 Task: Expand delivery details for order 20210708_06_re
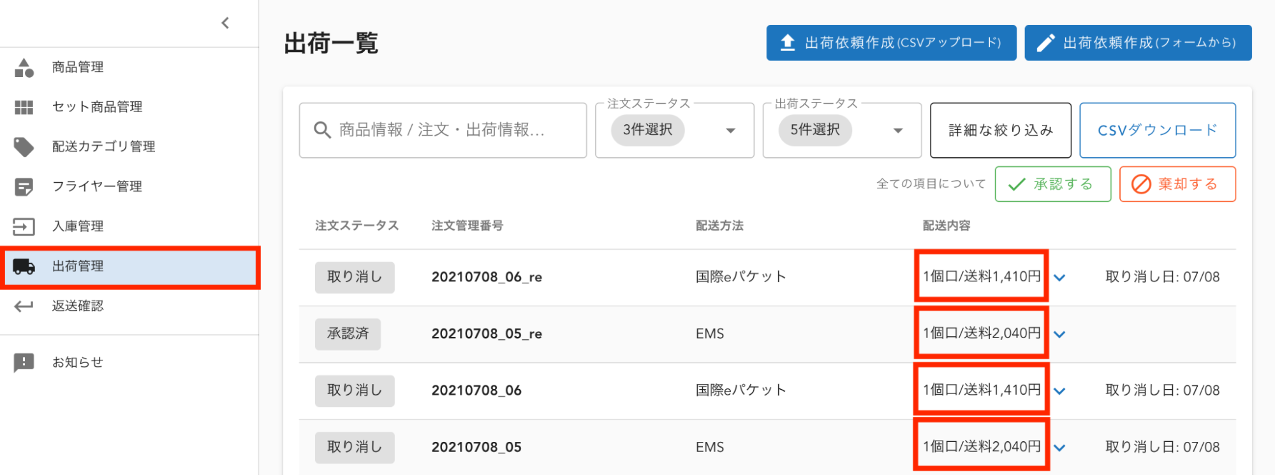point(1059,278)
